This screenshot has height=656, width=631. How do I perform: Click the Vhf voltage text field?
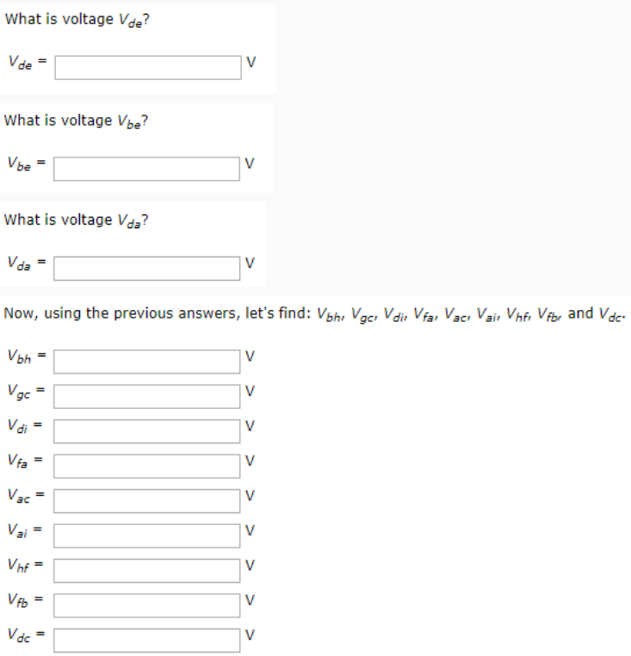tap(146, 570)
